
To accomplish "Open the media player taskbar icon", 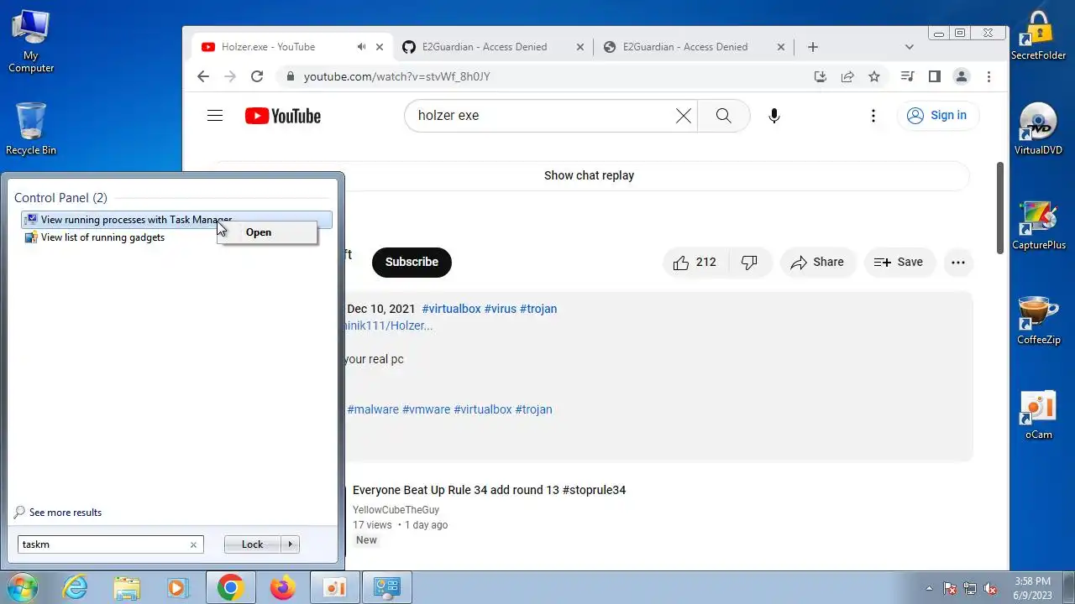I will coord(178,587).
